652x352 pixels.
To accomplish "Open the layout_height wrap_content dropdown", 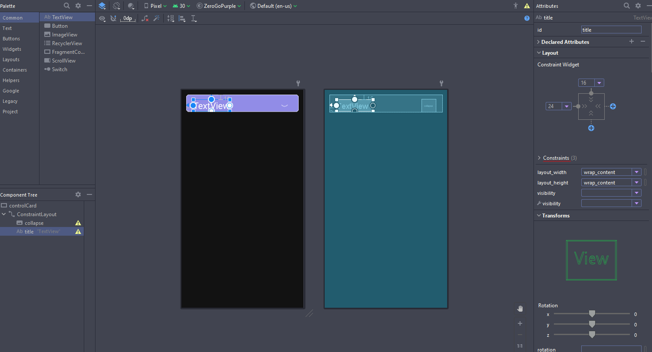I will 637,183.
